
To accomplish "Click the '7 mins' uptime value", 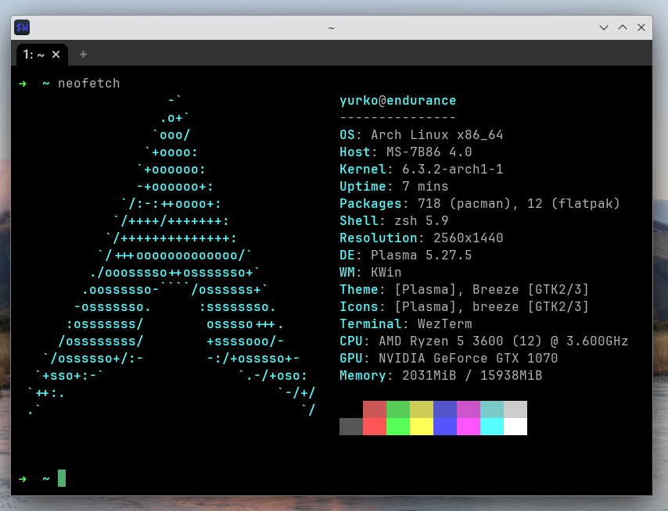I will pyautogui.click(x=426, y=187).
